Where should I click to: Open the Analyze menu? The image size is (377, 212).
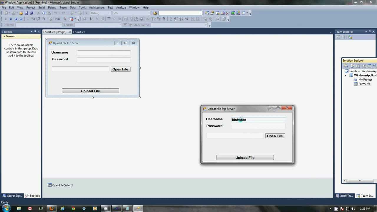tap(121, 7)
